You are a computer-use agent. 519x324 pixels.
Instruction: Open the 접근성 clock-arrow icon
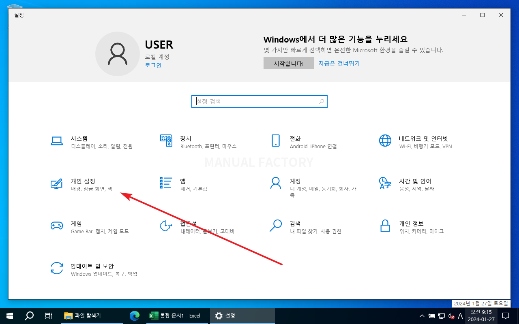pyautogui.click(x=166, y=226)
